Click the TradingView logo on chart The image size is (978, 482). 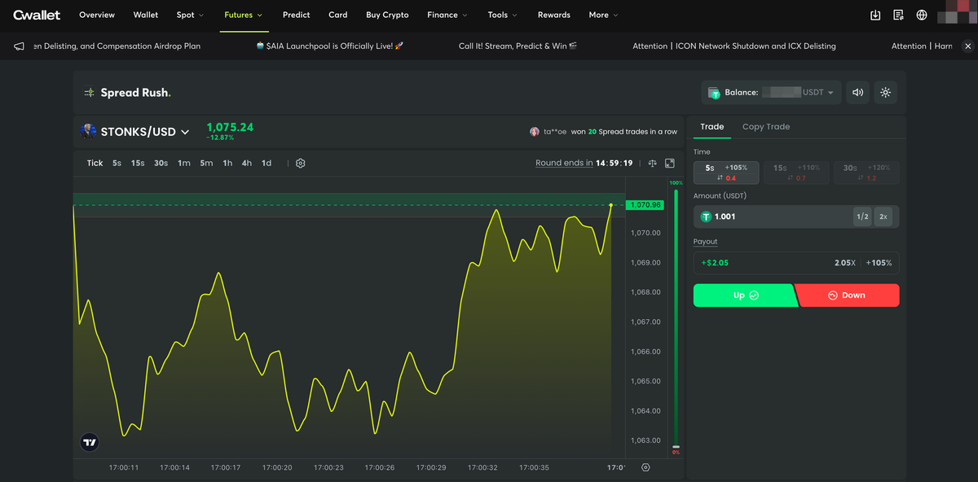pyautogui.click(x=90, y=443)
